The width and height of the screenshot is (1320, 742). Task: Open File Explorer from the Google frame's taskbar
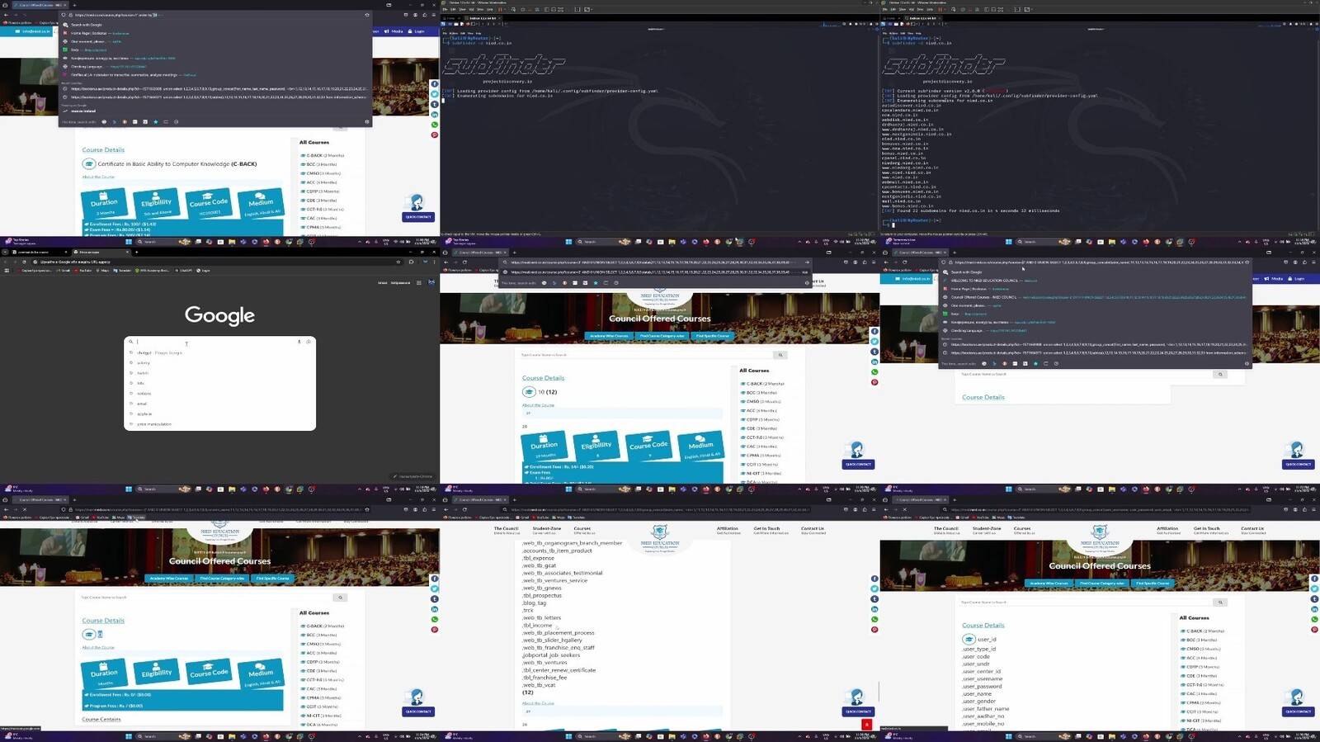pos(231,489)
